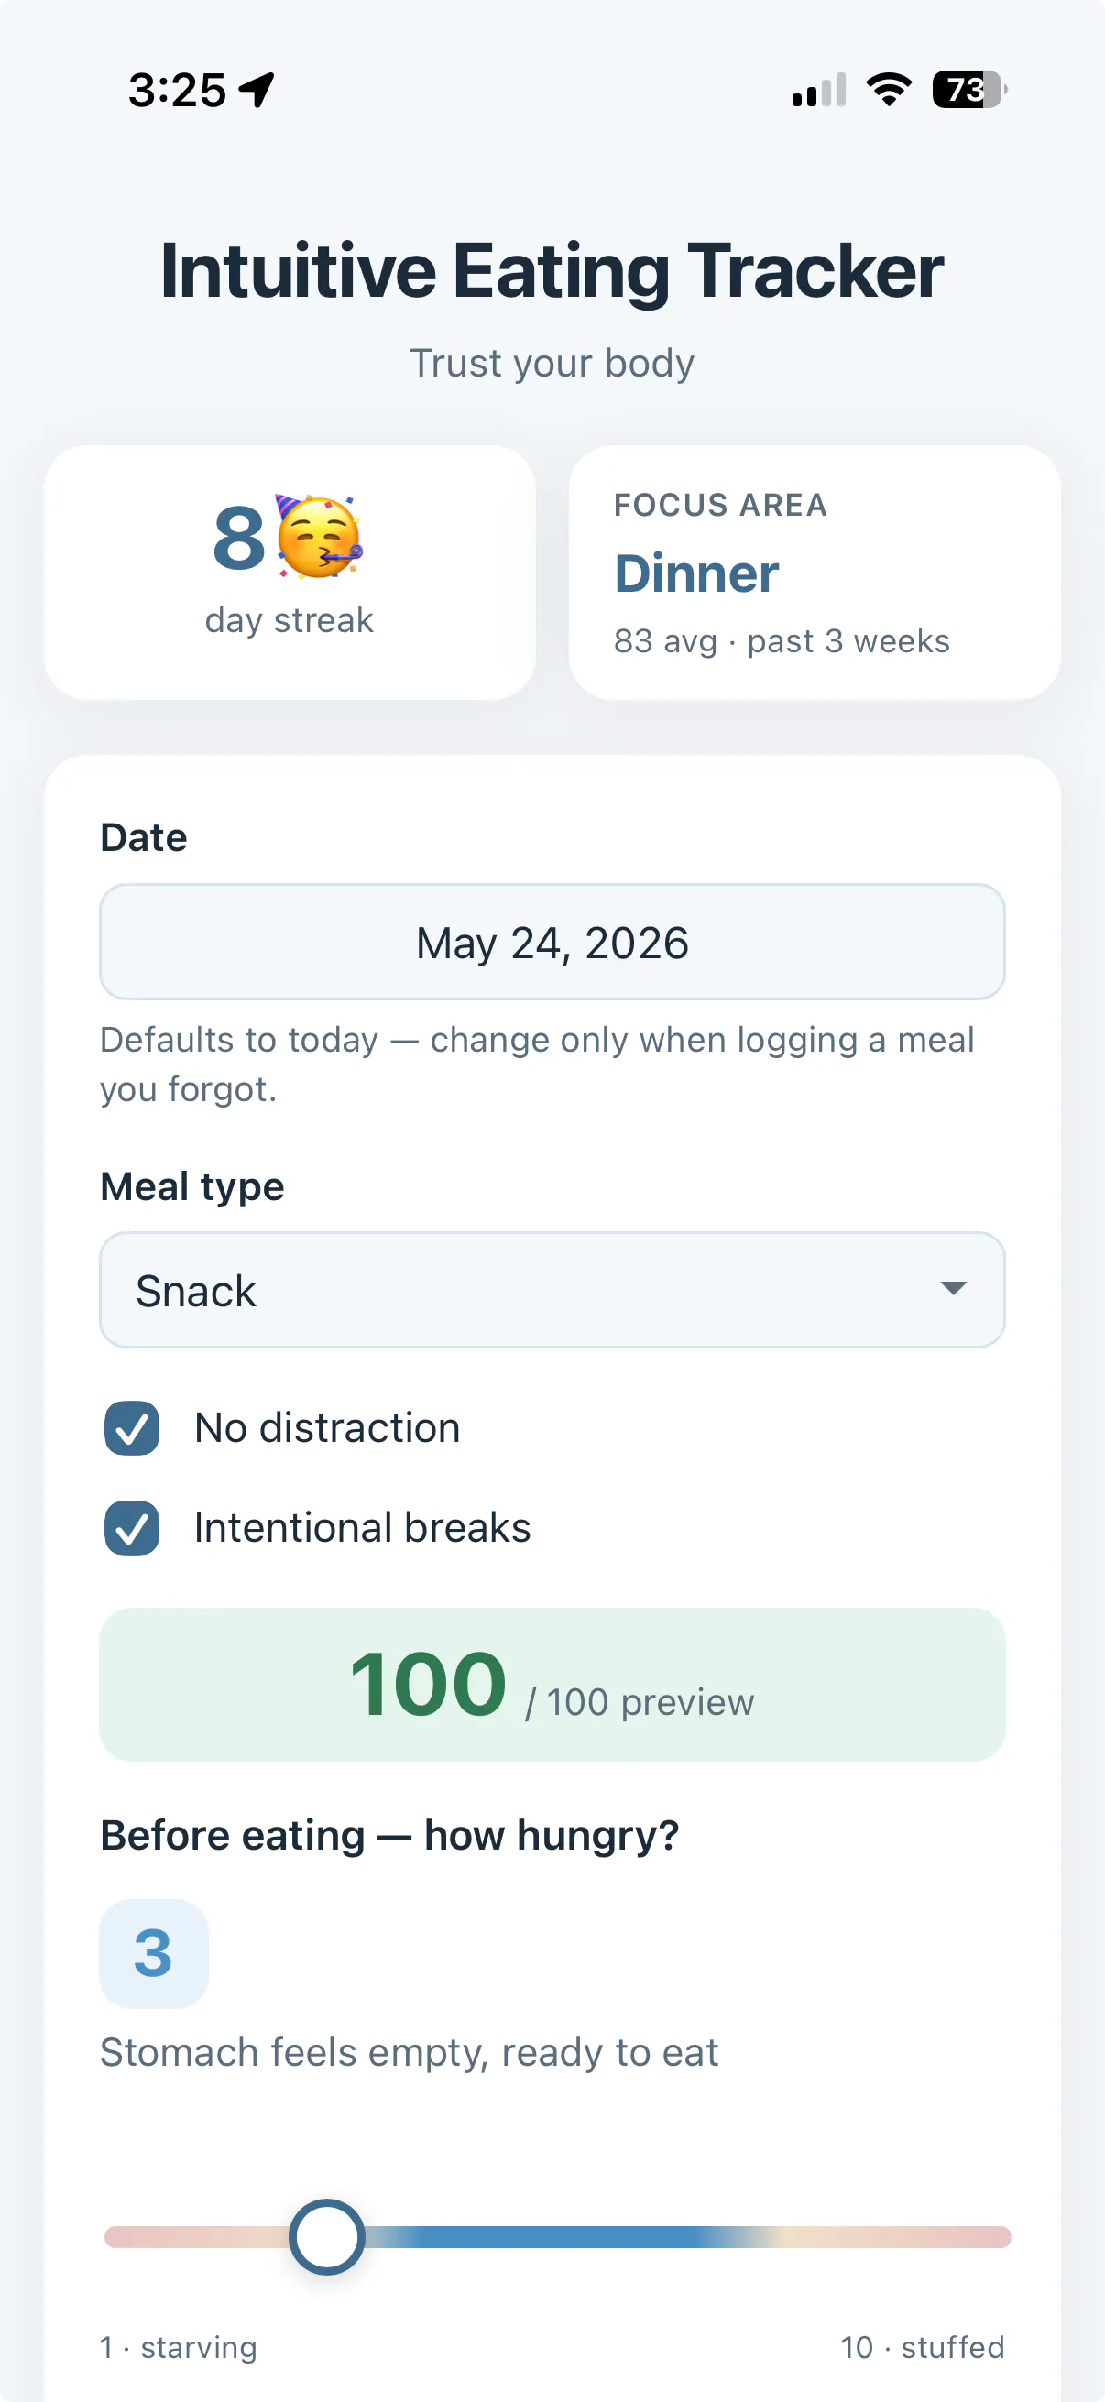1105x2402 pixels.
Task: Click the Meal type dropdown arrow
Action: point(953,1289)
